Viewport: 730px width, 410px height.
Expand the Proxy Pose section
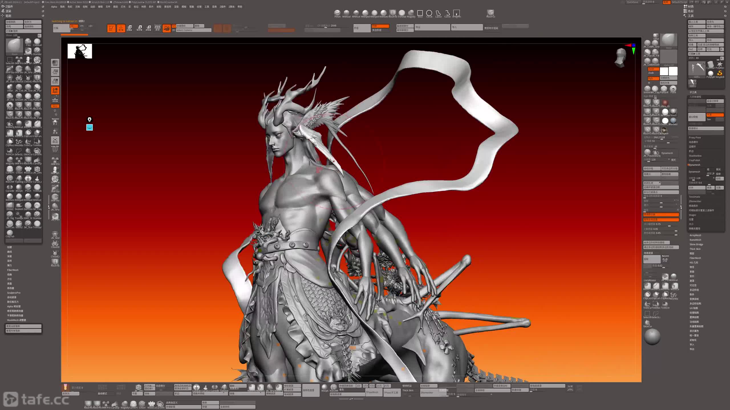point(695,138)
